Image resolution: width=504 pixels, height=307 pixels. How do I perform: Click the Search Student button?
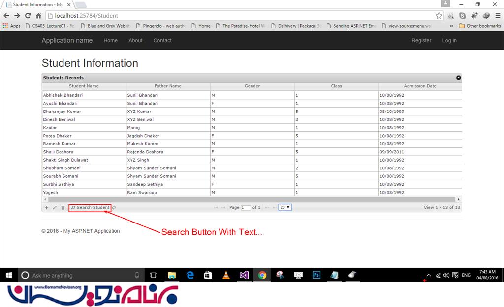click(x=90, y=208)
